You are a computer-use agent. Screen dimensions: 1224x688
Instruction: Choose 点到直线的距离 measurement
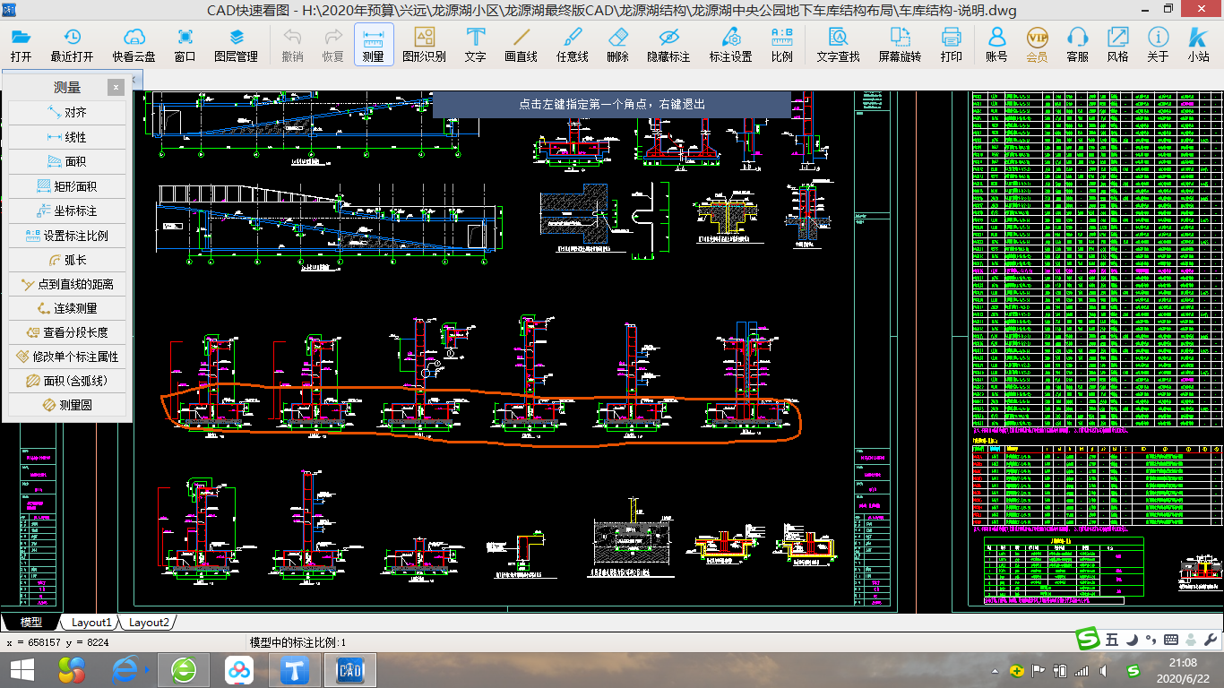click(67, 284)
